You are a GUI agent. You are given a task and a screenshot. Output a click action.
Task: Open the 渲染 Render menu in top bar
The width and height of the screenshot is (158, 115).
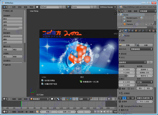click(x=26, y=7)
